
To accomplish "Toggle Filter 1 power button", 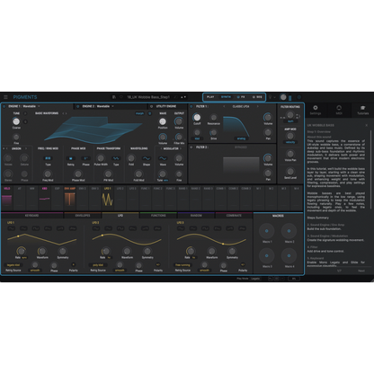I will (x=191, y=106).
